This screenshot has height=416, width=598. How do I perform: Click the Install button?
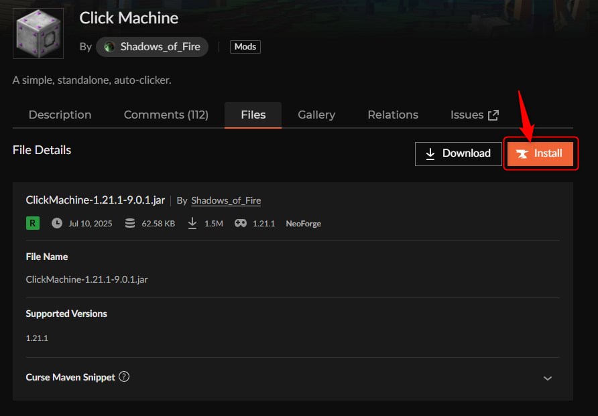click(540, 153)
